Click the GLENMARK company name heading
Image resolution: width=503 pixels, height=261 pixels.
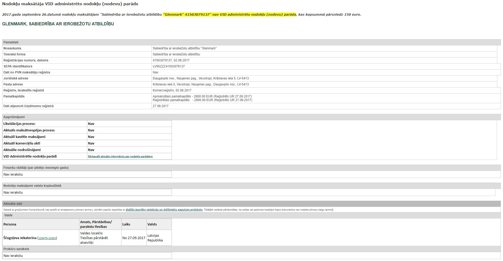click(58, 24)
